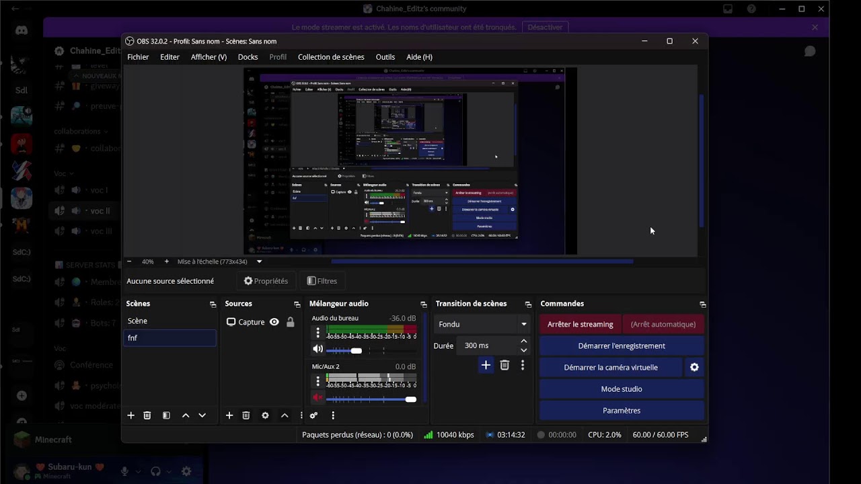This screenshot has height=484, width=861.
Task: Click Démarrer la caméra virtuelle button
Action: pyautogui.click(x=611, y=367)
